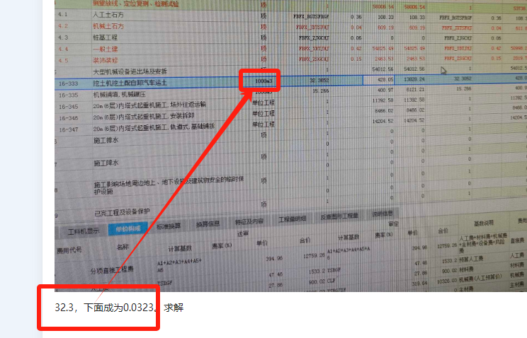Viewport: 527px width, 338px height.
Task: Switch to the 特征及内容 tab
Action: coord(249,221)
